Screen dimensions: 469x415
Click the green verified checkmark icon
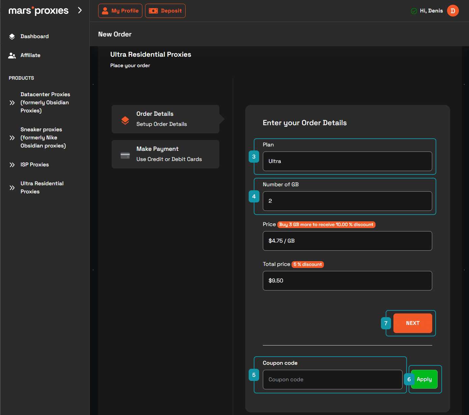[414, 11]
